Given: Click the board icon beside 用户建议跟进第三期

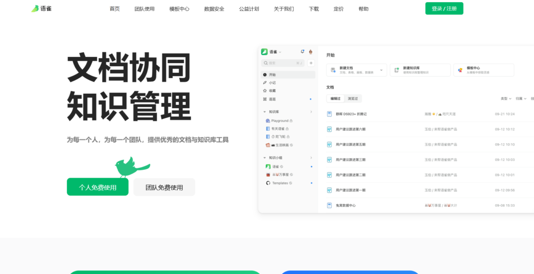Looking at the screenshot, I should tap(330, 159).
